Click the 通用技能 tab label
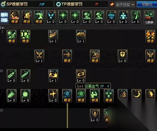Image resolution: width=157 pixels, height=131 pixels. pos(4,17)
